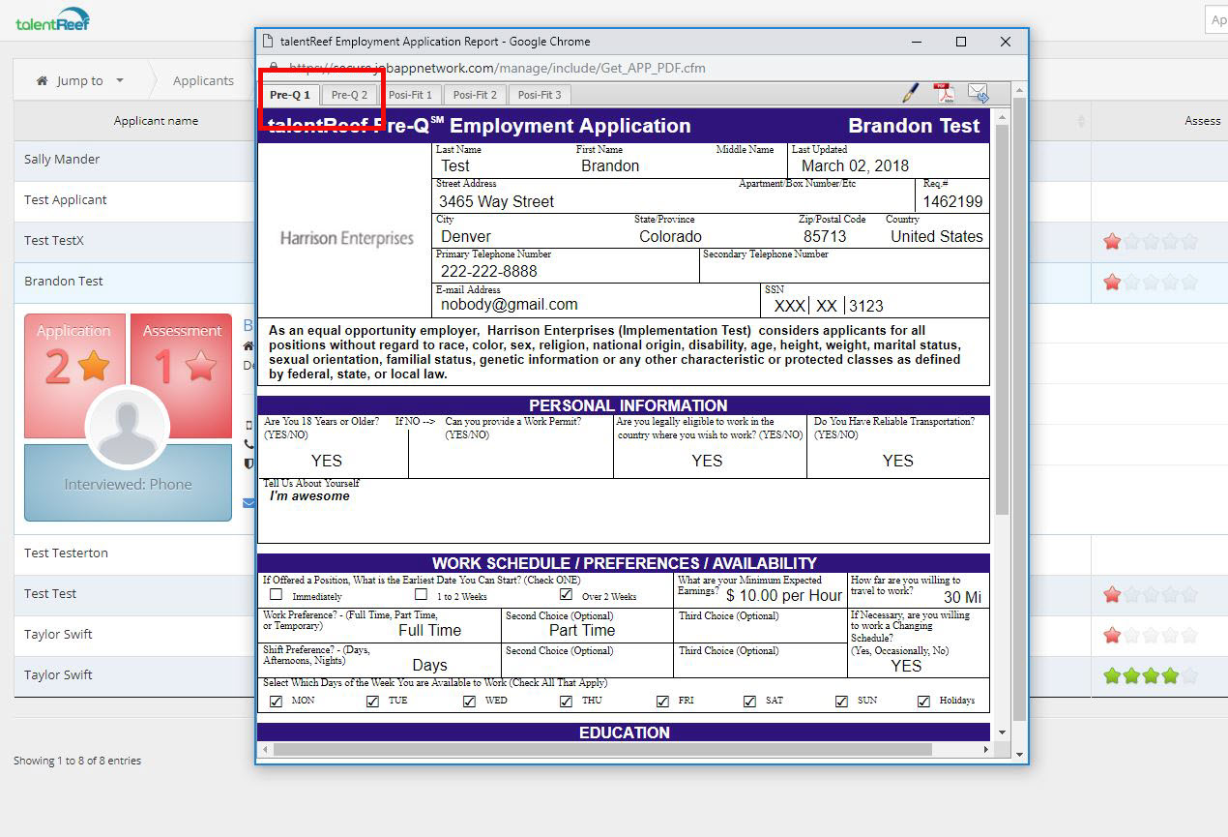Open the Jump to dropdown menu

(x=81, y=80)
